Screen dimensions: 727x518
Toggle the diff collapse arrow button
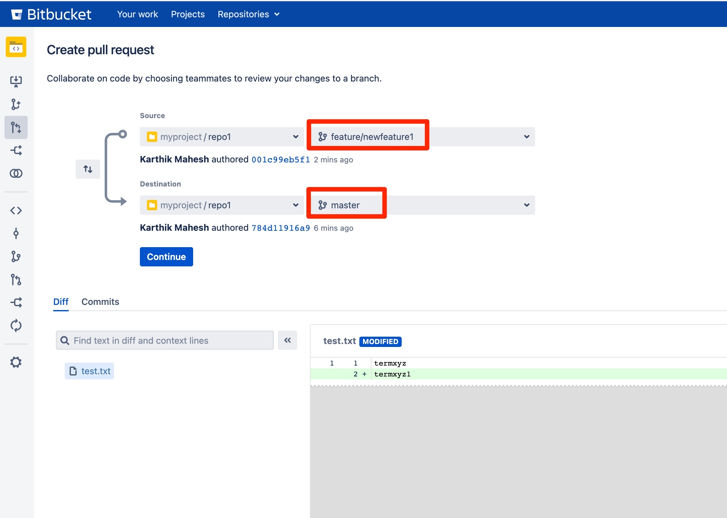[288, 340]
